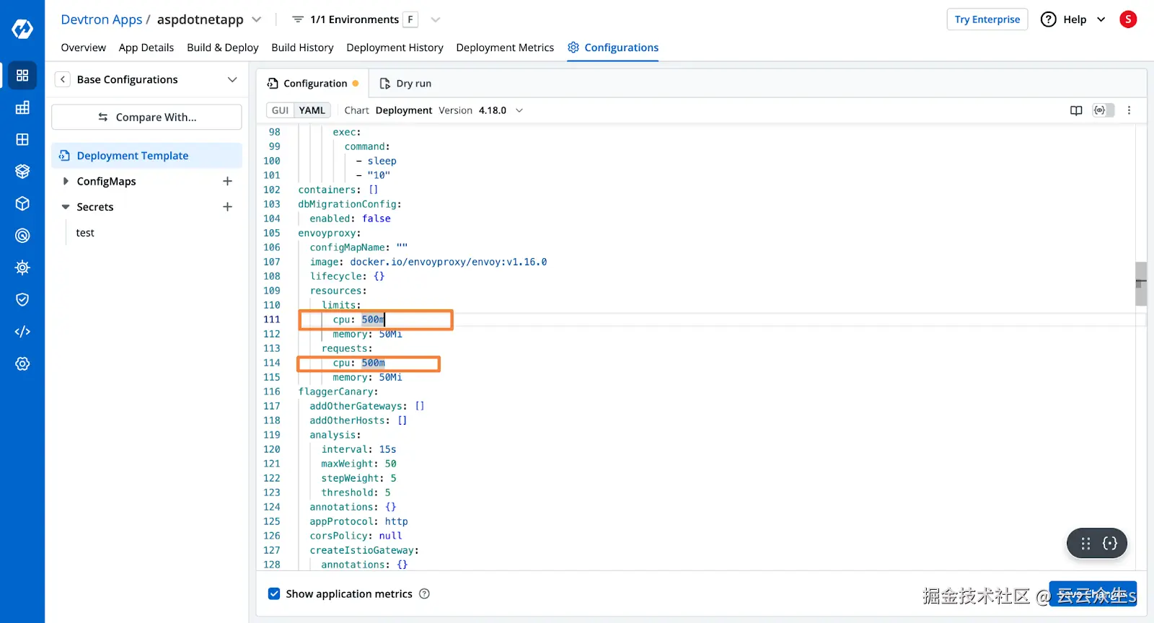
Task: Open the Build History tab
Action: click(302, 48)
